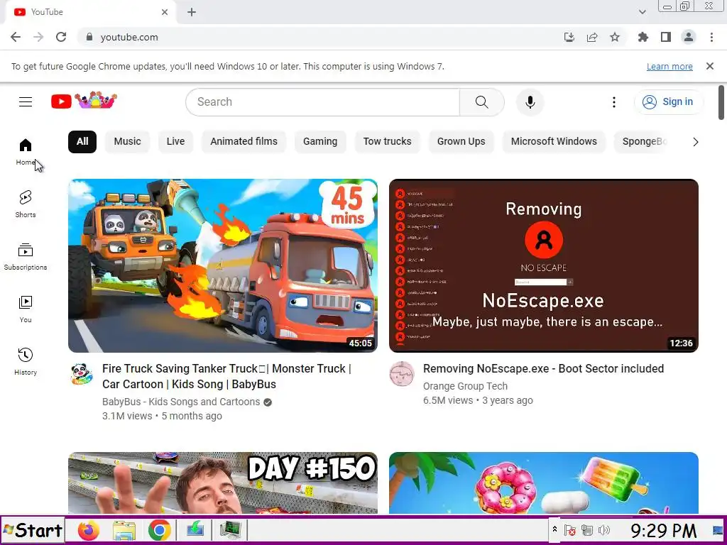727x545 pixels.
Task: Select the Microsoft Windows chip
Action: point(554,141)
